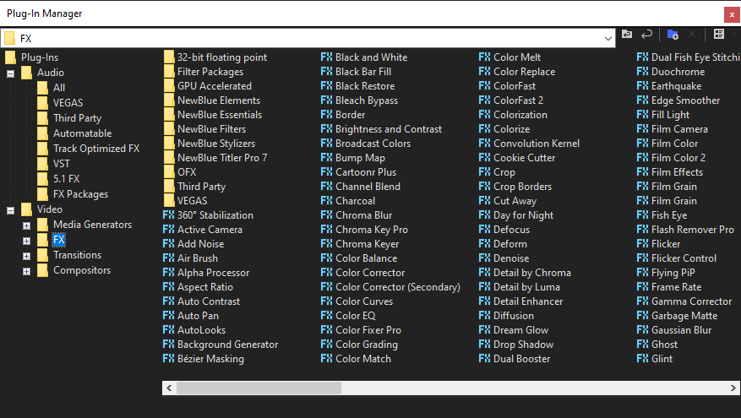This screenshot has height=418, width=741.
Task: Open the NewBlue Titler Pro 7 folder
Action: [169, 158]
